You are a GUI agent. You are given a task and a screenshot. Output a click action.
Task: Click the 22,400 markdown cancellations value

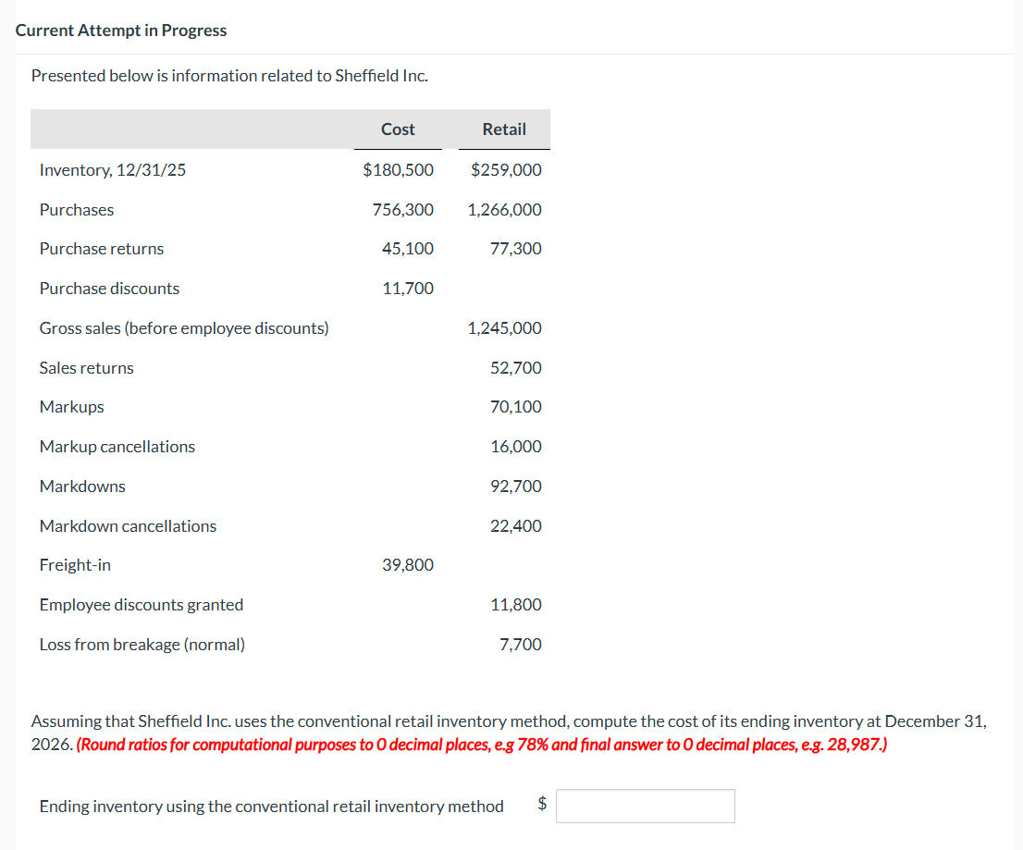[516, 525]
